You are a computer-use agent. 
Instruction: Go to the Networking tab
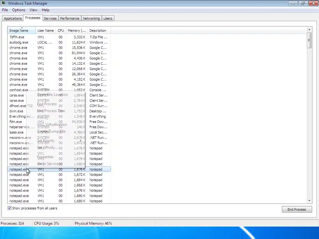click(x=91, y=18)
